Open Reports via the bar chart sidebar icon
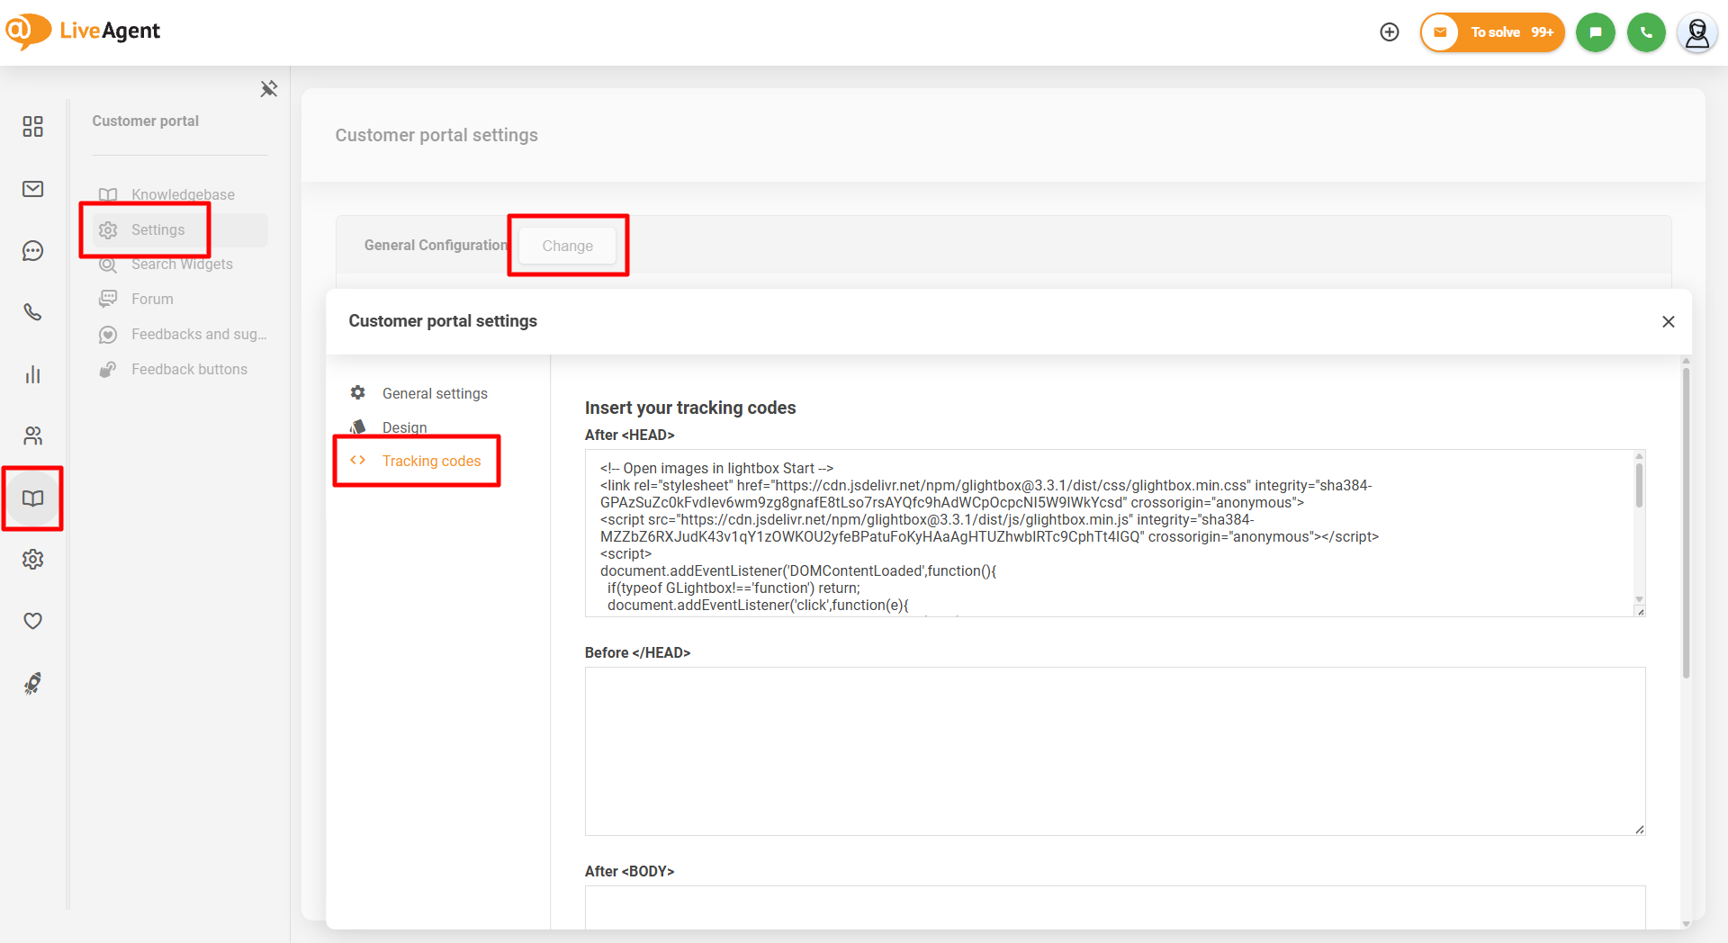The image size is (1728, 943). (33, 374)
